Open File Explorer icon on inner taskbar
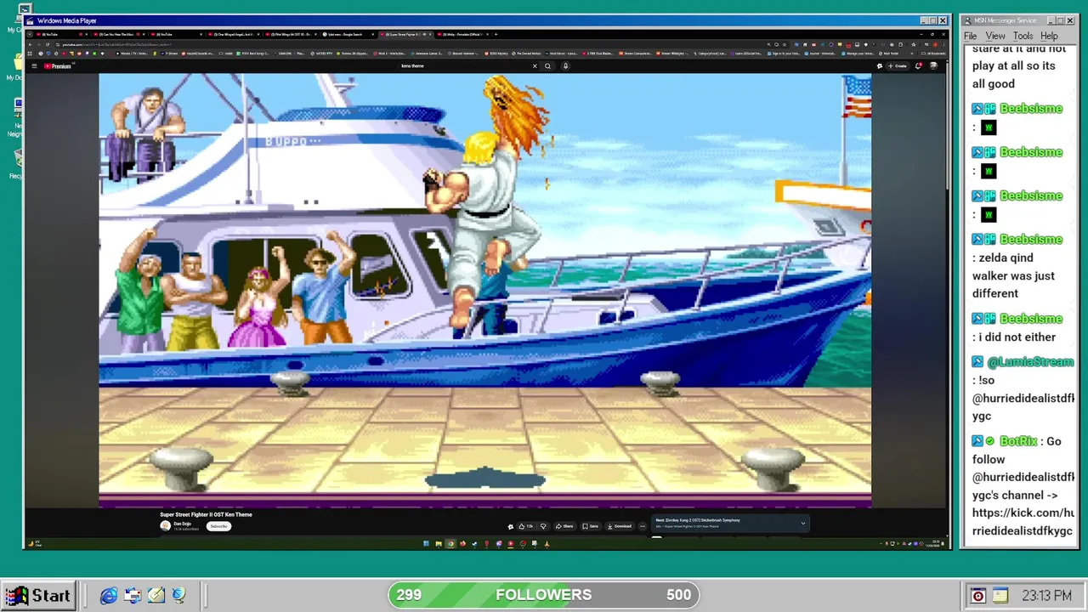This screenshot has height=612, width=1088. (439, 544)
